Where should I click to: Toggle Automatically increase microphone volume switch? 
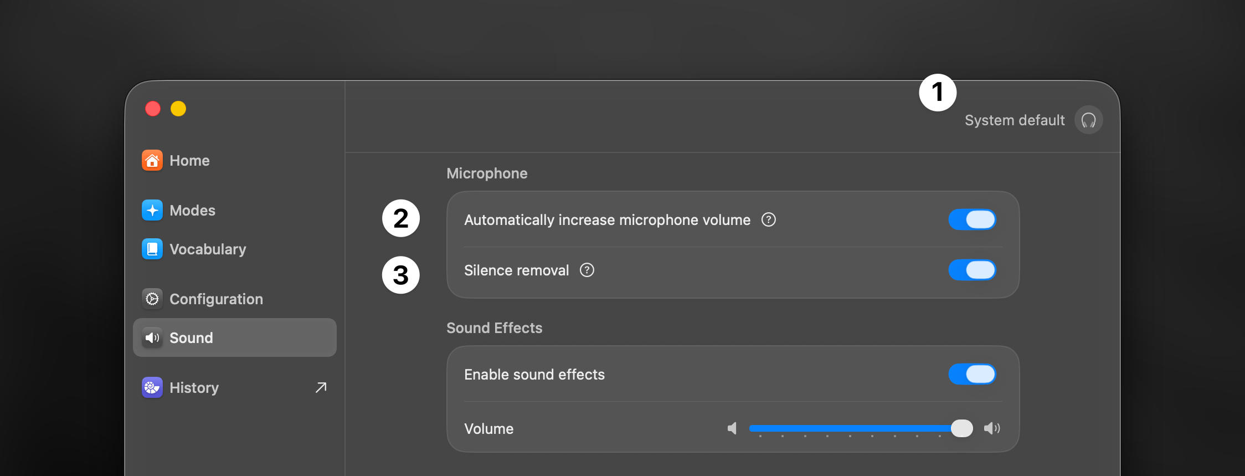[x=973, y=220]
